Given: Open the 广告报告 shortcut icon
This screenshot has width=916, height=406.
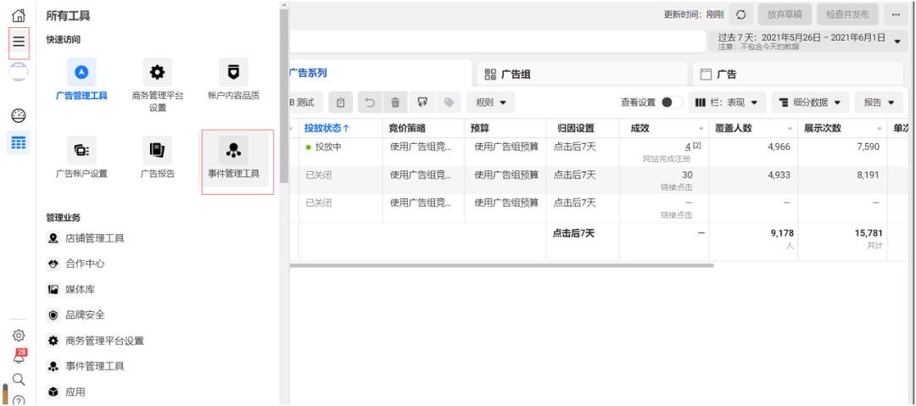Looking at the screenshot, I should pos(157,157).
